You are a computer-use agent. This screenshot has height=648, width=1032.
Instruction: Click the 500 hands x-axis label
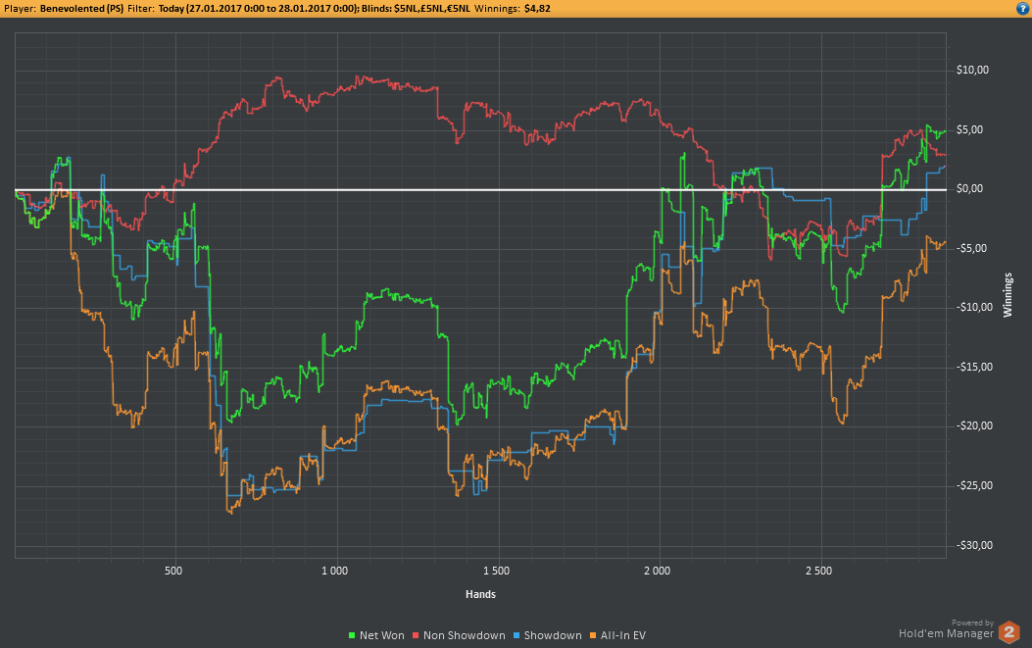tap(173, 571)
